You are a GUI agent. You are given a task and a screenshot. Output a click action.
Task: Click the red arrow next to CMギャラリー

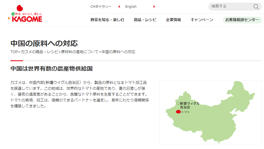(x=119, y=7)
